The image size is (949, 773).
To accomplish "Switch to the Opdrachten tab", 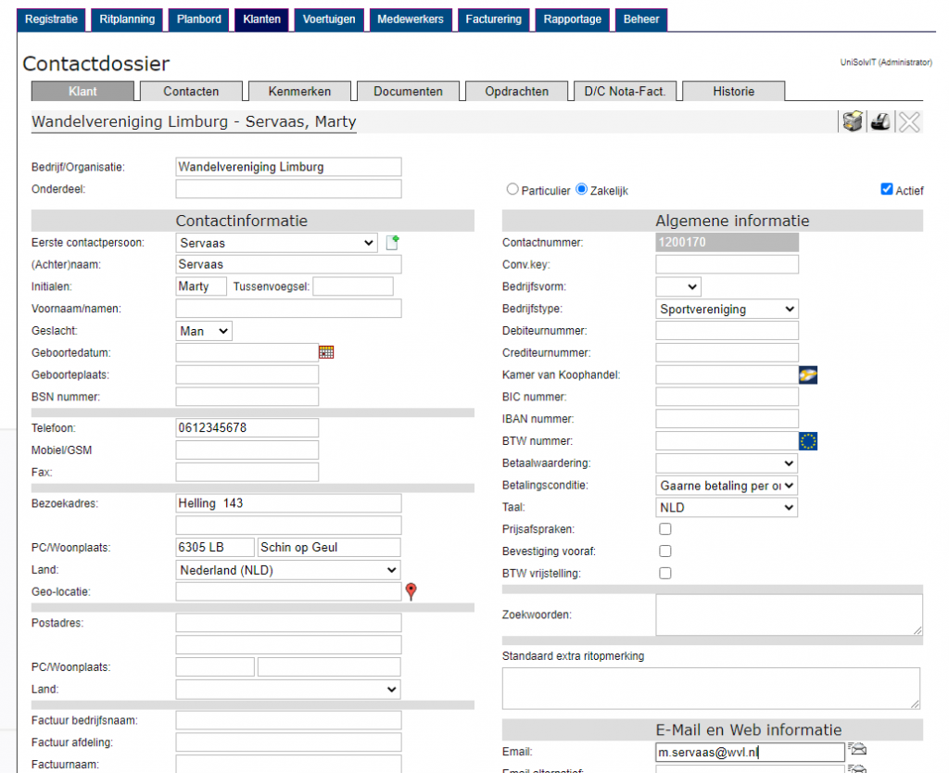I will tap(517, 92).
